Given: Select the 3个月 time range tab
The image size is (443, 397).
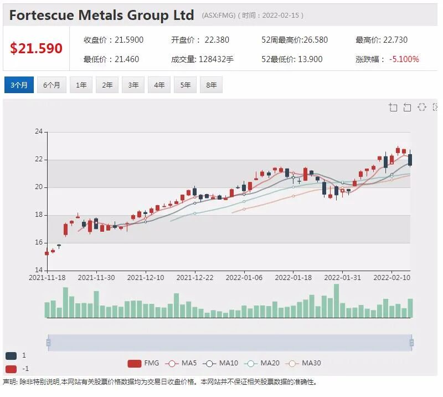Looking at the screenshot, I should [x=19, y=85].
